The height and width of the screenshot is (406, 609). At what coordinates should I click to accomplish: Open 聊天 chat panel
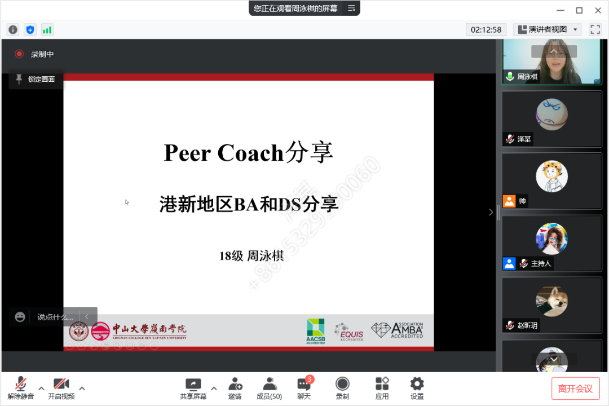click(x=304, y=388)
